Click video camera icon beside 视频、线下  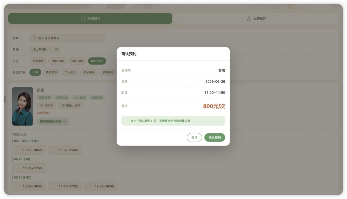62,106
